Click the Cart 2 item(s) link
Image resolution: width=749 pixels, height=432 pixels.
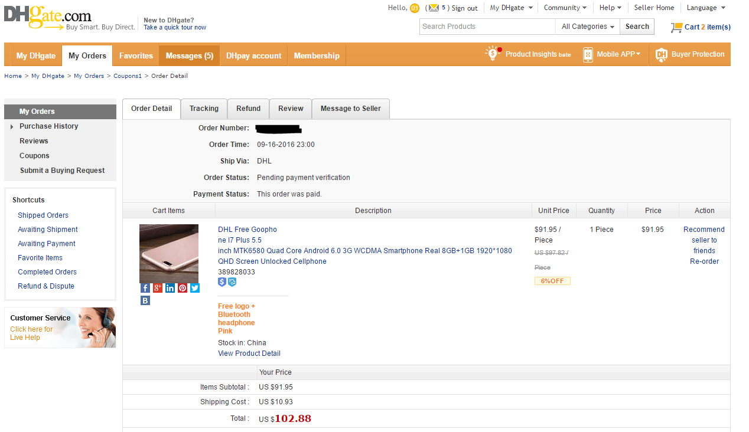[x=708, y=27]
